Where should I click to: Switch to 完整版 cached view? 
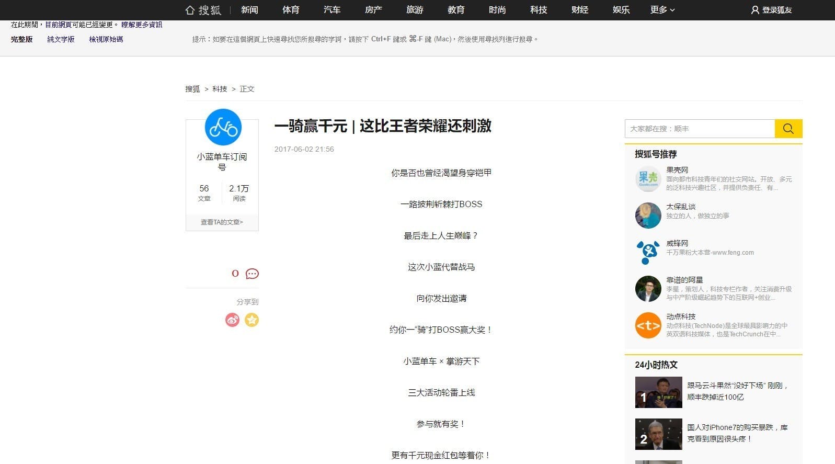pyautogui.click(x=21, y=39)
